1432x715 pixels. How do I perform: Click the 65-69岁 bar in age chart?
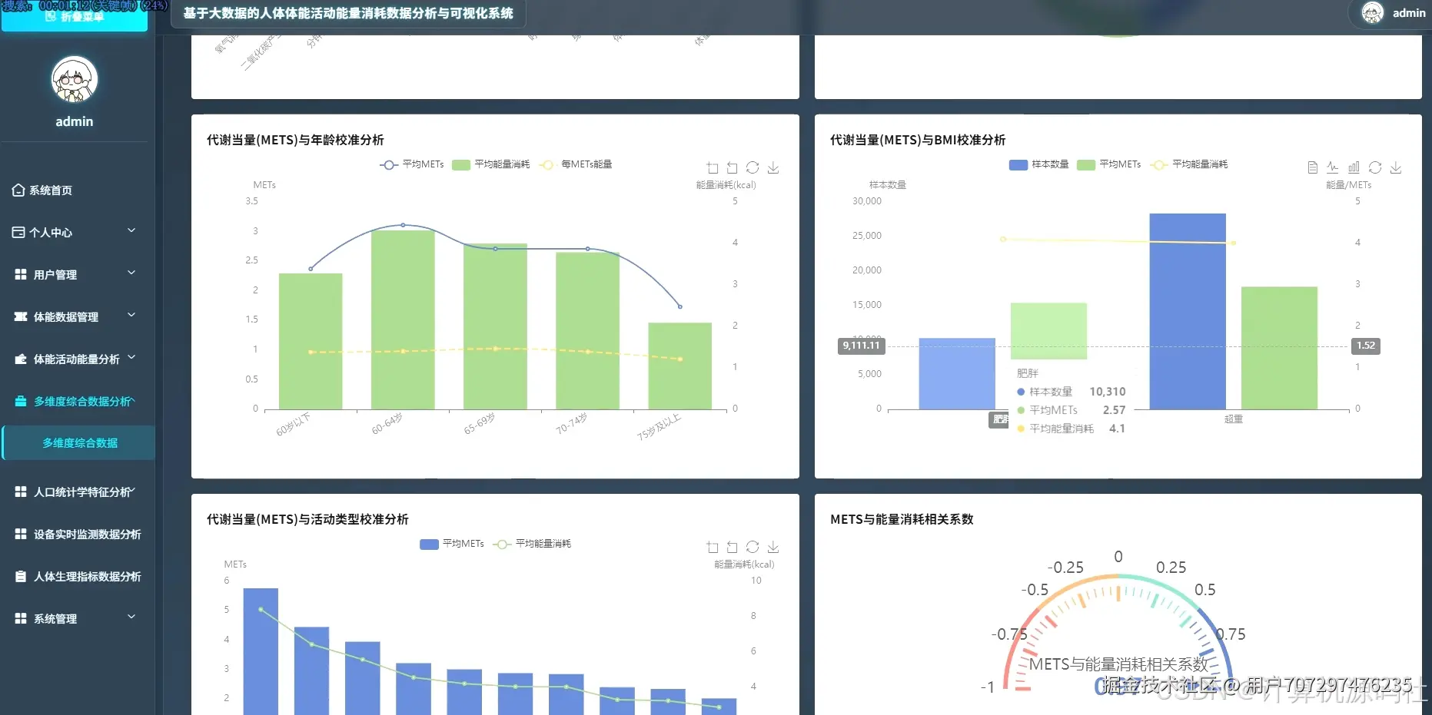[495, 326]
